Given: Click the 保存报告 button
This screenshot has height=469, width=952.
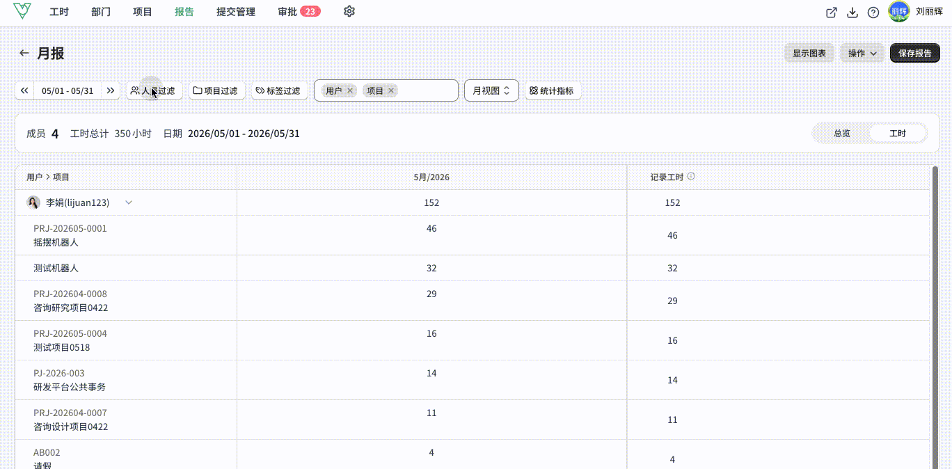Looking at the screenshot, I should (x=914, y=53).
